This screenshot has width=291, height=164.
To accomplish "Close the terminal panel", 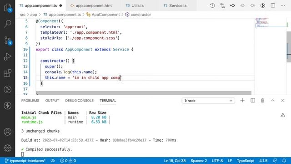I will coord(283,100).
